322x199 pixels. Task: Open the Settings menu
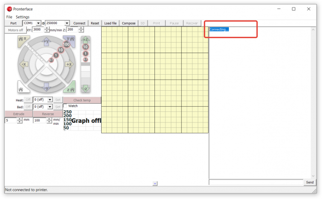[x=23, y=17]
